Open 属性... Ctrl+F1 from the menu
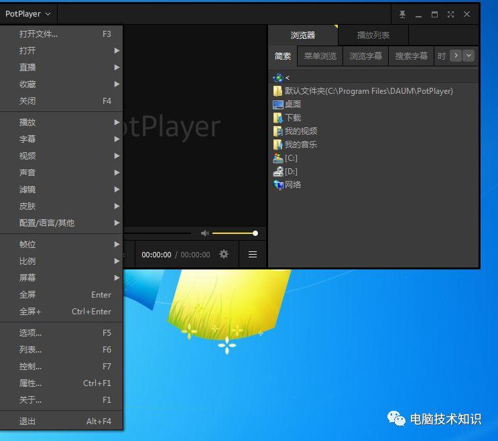The width and height of the screenshot is (498, 441). point(61,383)
